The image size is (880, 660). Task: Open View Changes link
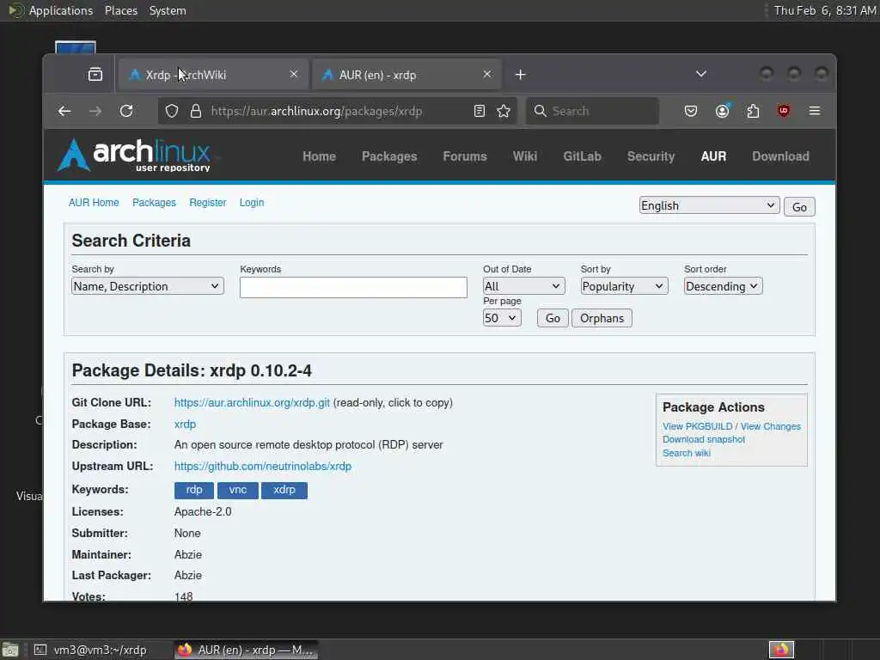pyautogui.click(x=771, y=426)
